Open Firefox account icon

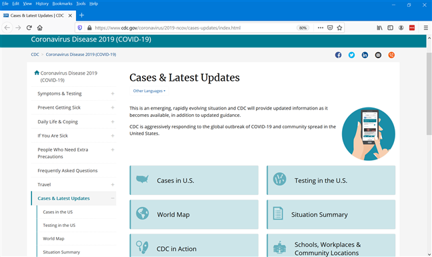point(401,28)
